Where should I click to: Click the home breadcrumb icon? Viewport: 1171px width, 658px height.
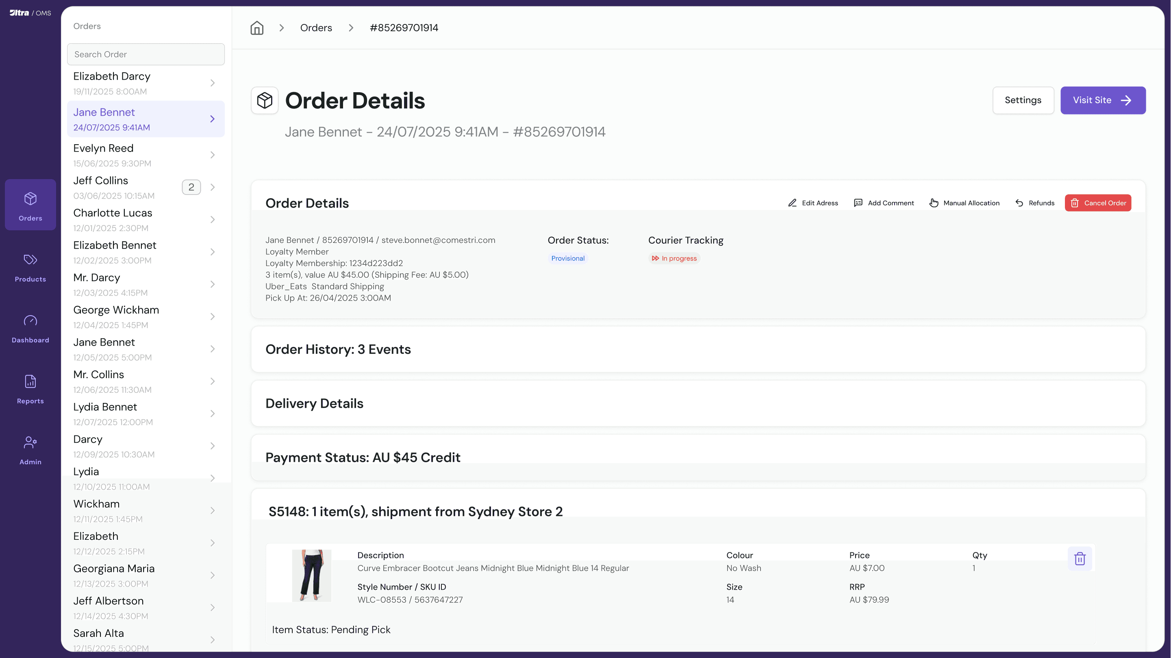[257, 28]
